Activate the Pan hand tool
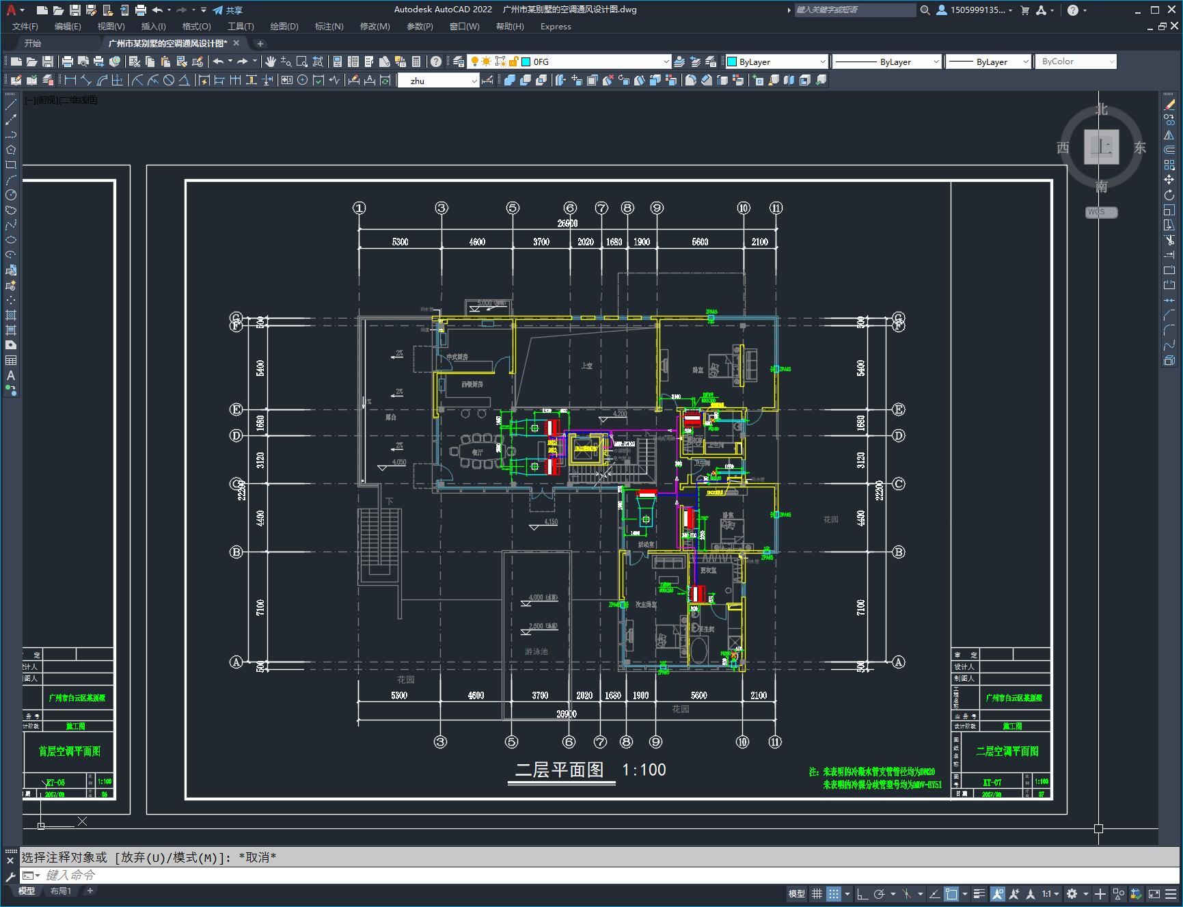This screenshot has width=1183, height=907. point(271,62)
